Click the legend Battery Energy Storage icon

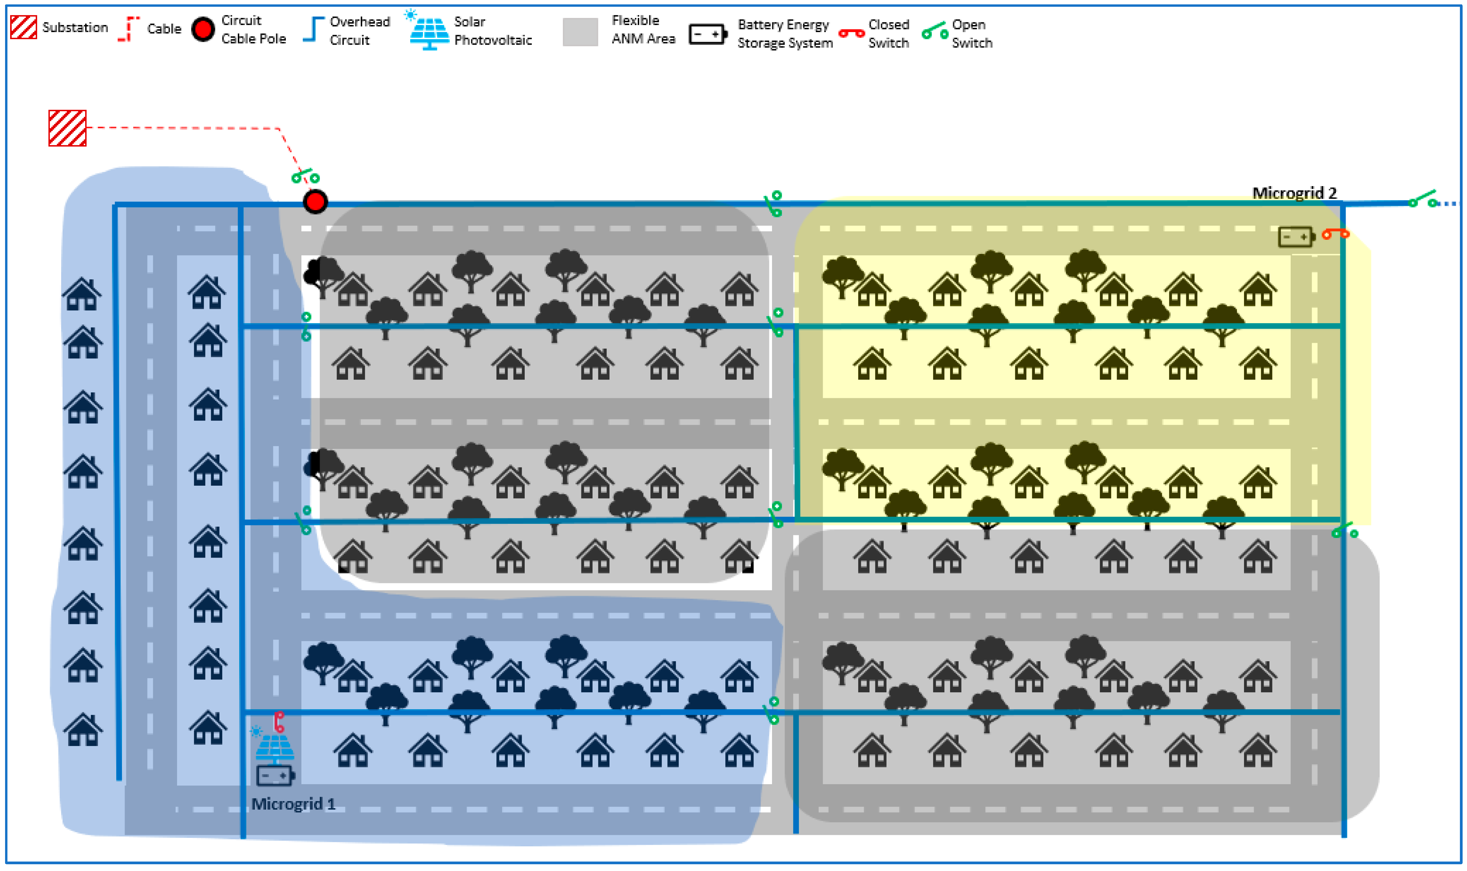pyautogui.click(x=707, y=34)
